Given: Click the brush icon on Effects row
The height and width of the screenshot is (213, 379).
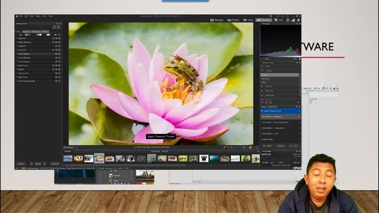Looking at the screenshot, I should coord(53,69).
